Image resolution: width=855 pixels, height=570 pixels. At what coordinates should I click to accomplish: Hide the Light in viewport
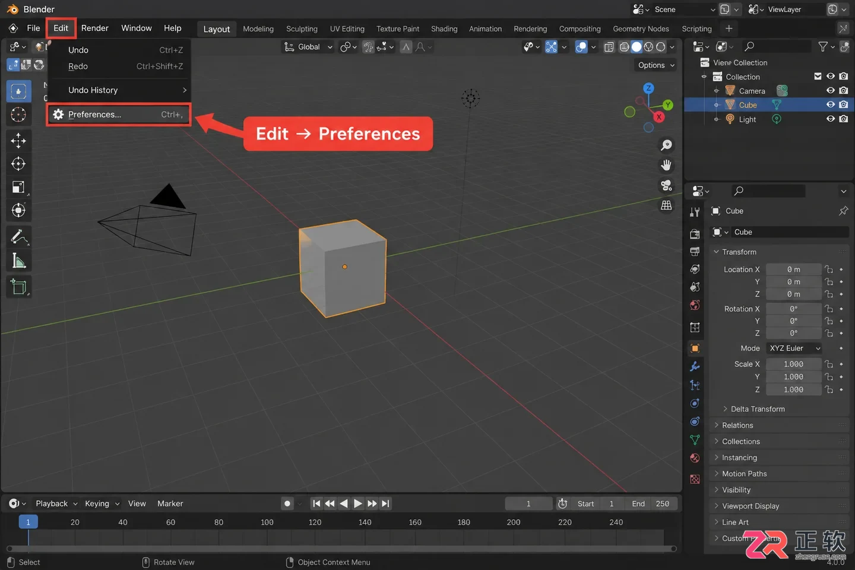point(831,119)
